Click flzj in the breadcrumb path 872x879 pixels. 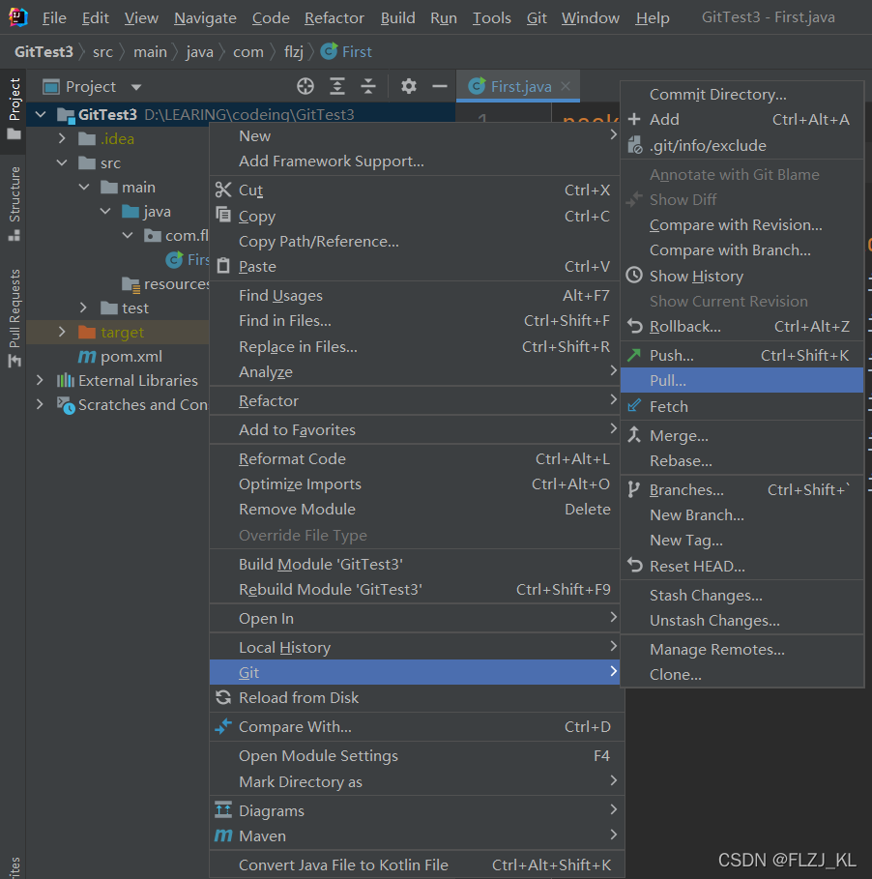[x=294, y=51]
